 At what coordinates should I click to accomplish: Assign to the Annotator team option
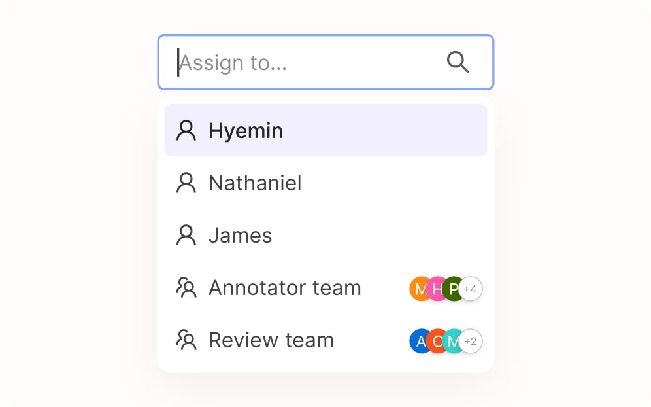[284, 288]
